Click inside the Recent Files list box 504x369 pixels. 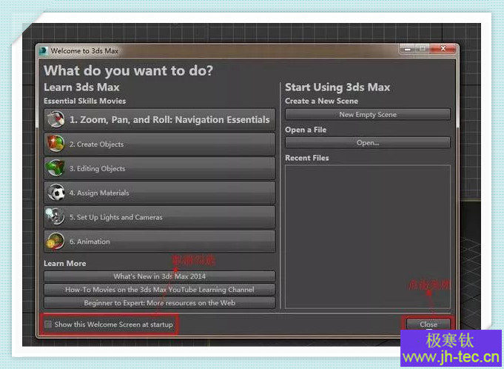coord(368,237)
